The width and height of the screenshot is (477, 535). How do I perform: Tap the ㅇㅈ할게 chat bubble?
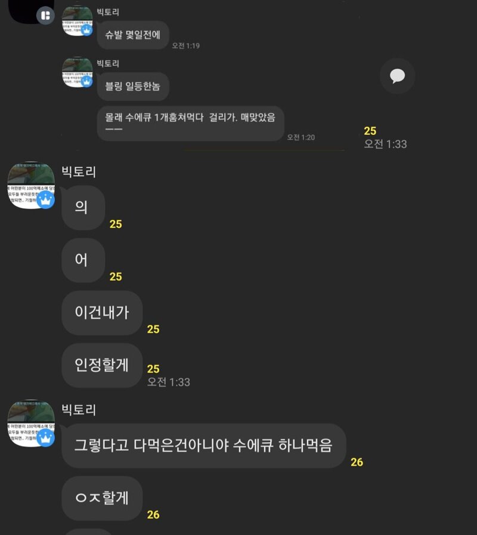[x=102, y=498]
